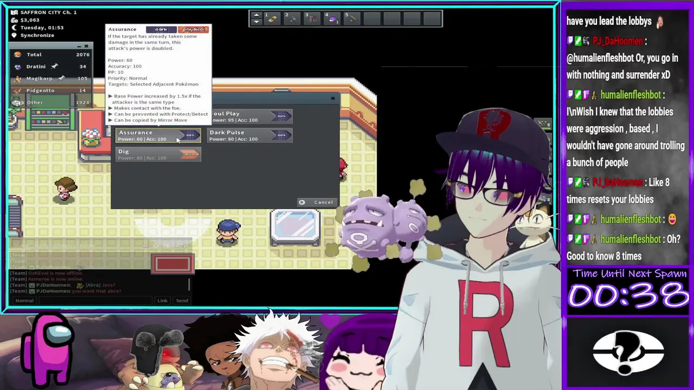The image size is (694, 390).
Task: Focus the chat message input field
Action: [95, 300]
